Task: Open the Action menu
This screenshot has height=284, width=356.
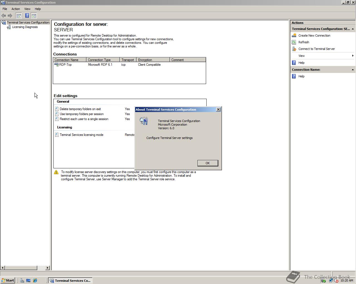Action: [16, 9]
